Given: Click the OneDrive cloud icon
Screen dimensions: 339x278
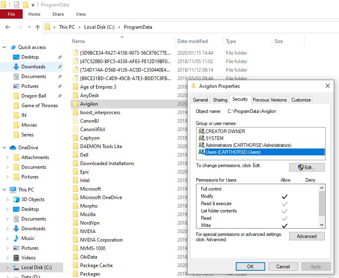Looking at the screenshot, I should [13, 148].
